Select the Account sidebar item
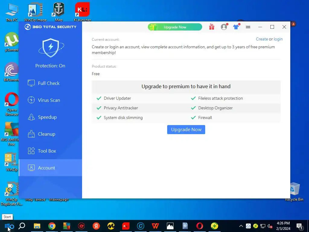The image size is (309, 232). [x=50, y=168]
